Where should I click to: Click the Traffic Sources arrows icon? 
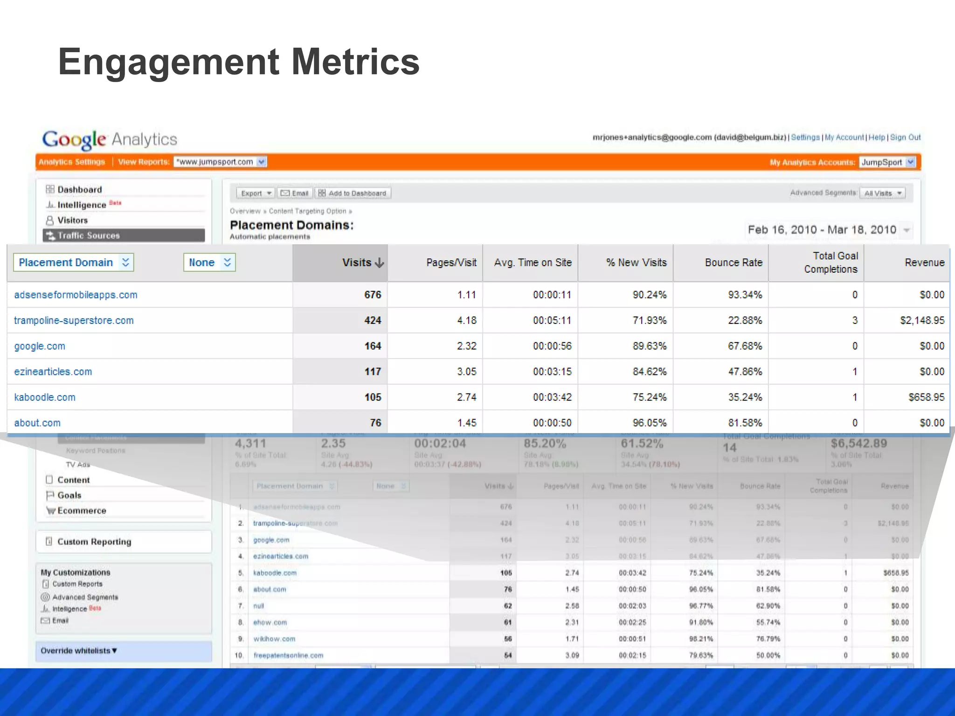click(x=50, y=235)
